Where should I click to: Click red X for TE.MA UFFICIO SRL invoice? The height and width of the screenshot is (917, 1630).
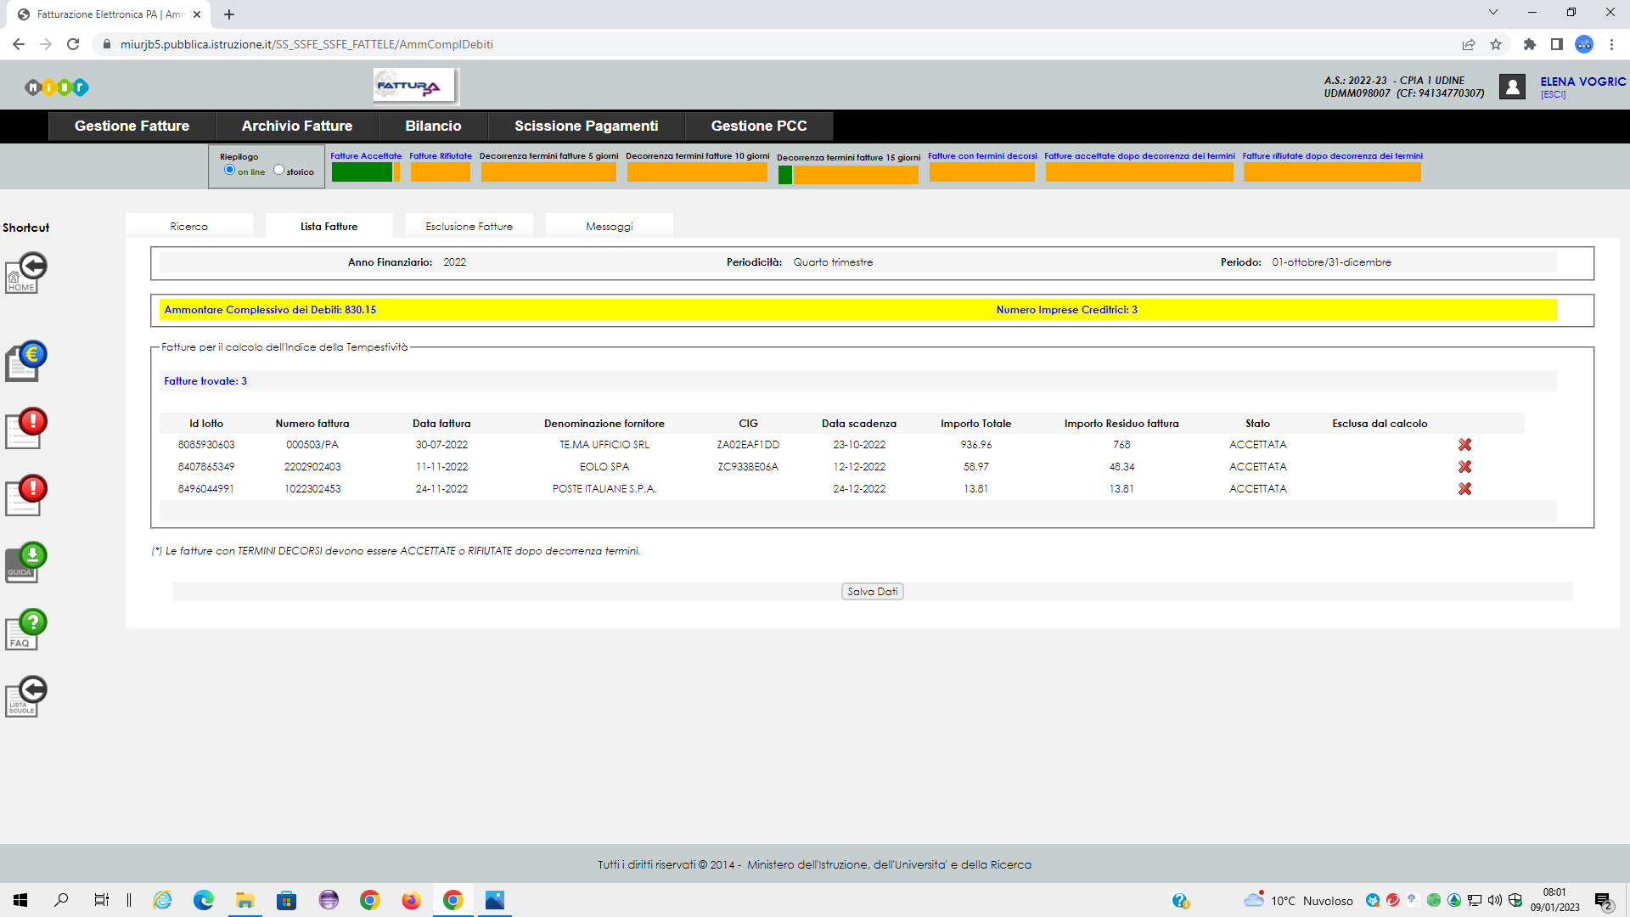click(x=1464, y=445)
